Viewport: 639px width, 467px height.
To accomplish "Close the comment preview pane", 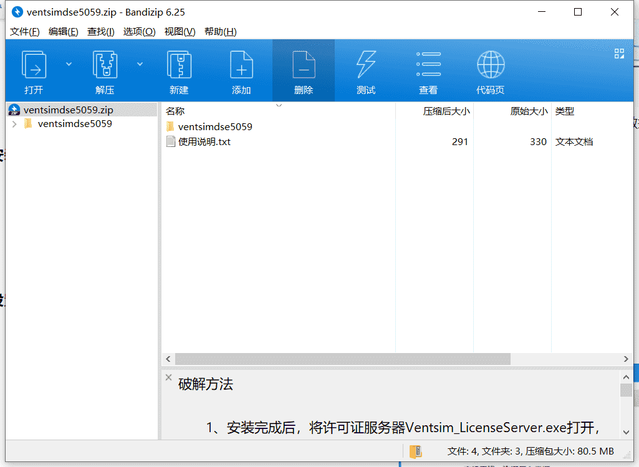I will 169,377.
